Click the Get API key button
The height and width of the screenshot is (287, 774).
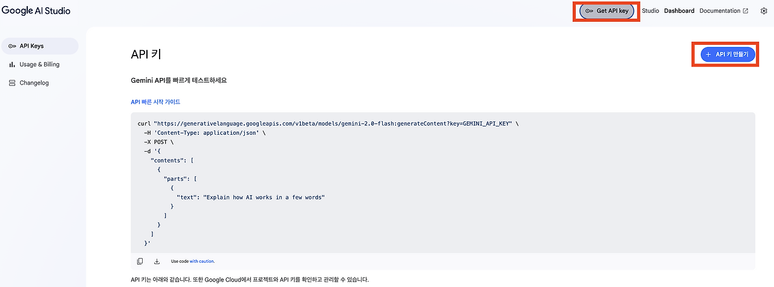click(607, 11)
